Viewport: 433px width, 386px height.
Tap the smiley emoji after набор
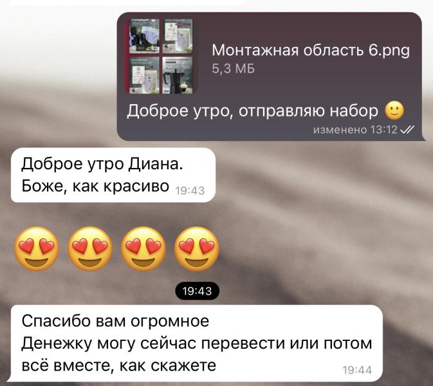coord(394,111)
